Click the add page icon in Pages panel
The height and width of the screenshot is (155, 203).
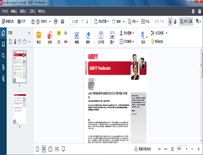[x=10, y=42]
